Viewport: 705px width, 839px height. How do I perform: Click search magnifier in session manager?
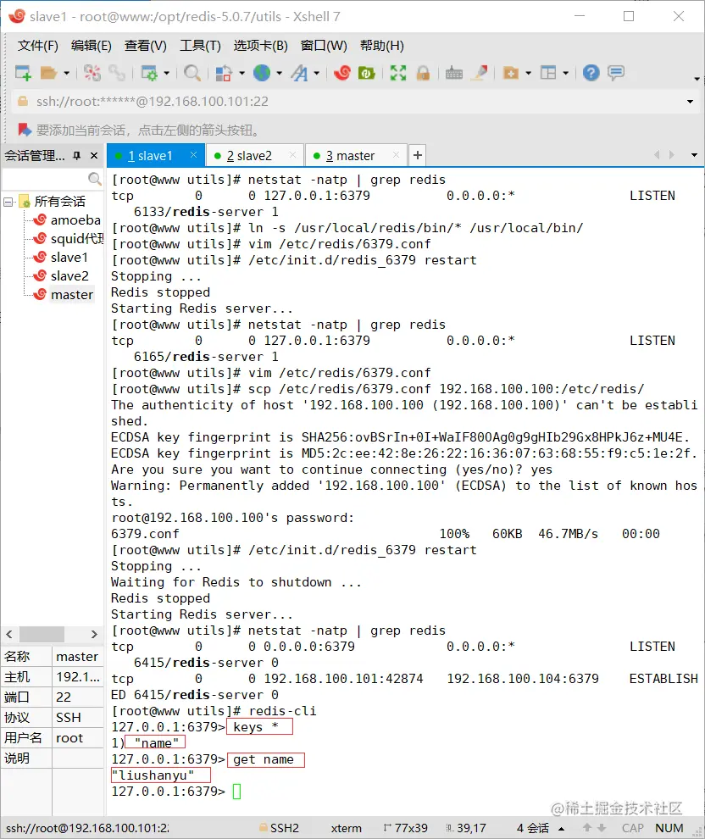tap(95, 179)
